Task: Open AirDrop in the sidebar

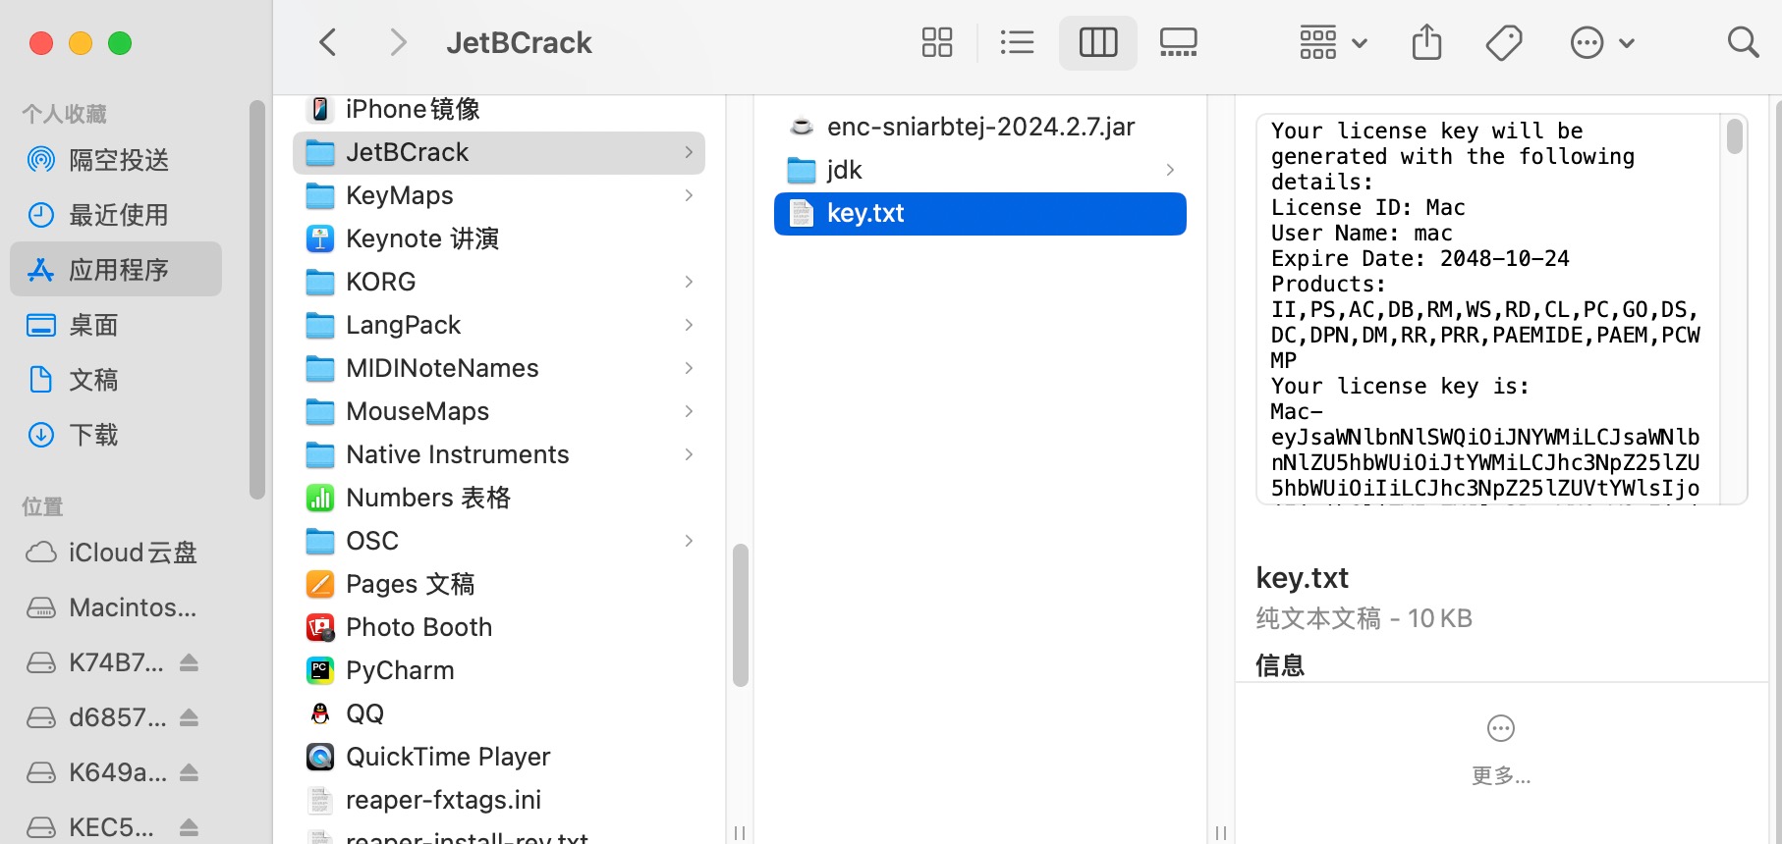Action: pyautogui.click(x=118, y=160)
